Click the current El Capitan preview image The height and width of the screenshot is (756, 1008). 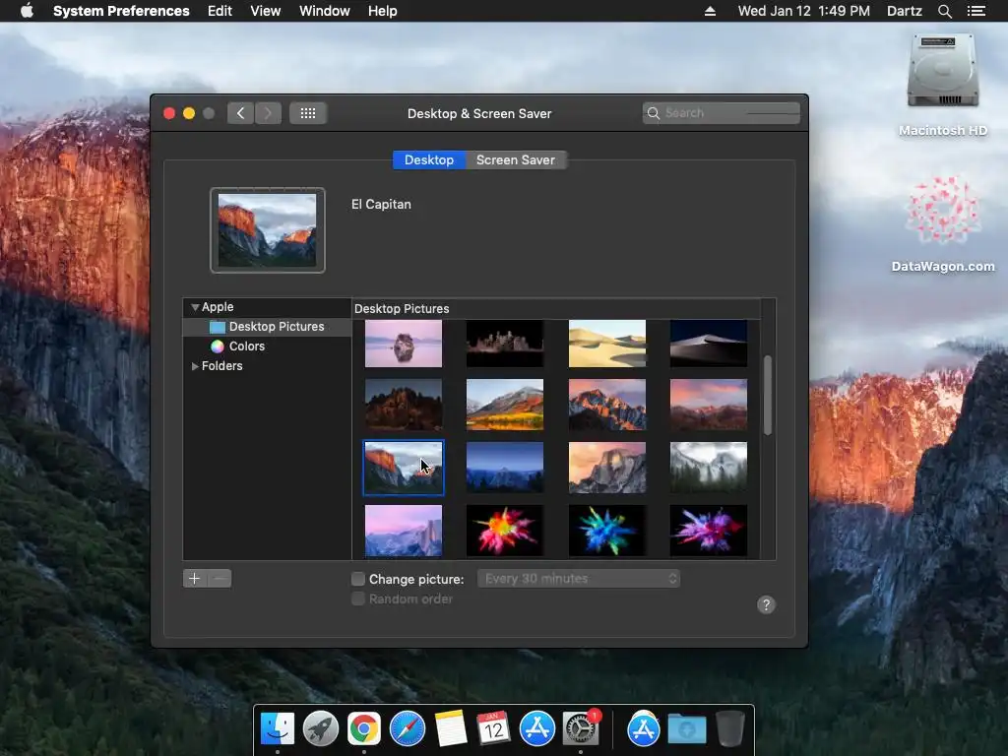(x=268, y=230)
